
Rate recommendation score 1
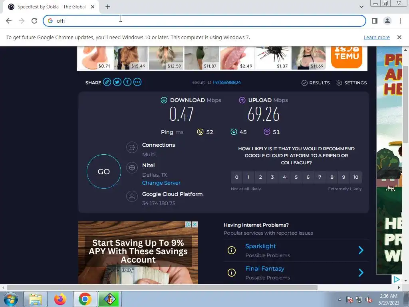pos(248,177)
